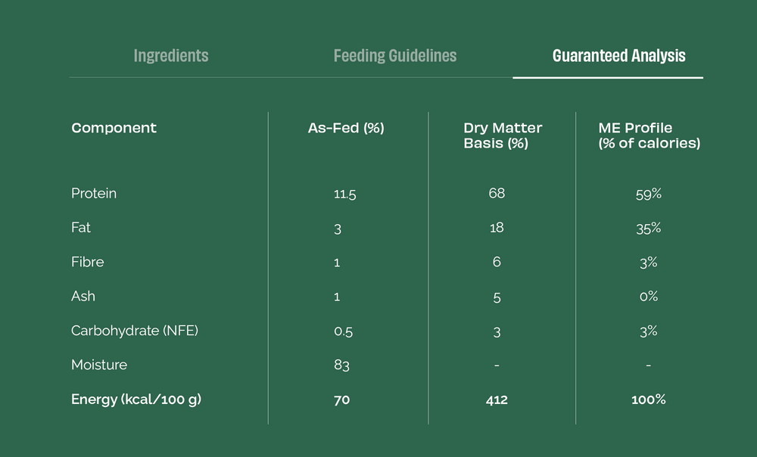This screenshot has width=757, height=457.
Task: Open the Feeding Guidelines tab
Action: click(x=395, y=56)
